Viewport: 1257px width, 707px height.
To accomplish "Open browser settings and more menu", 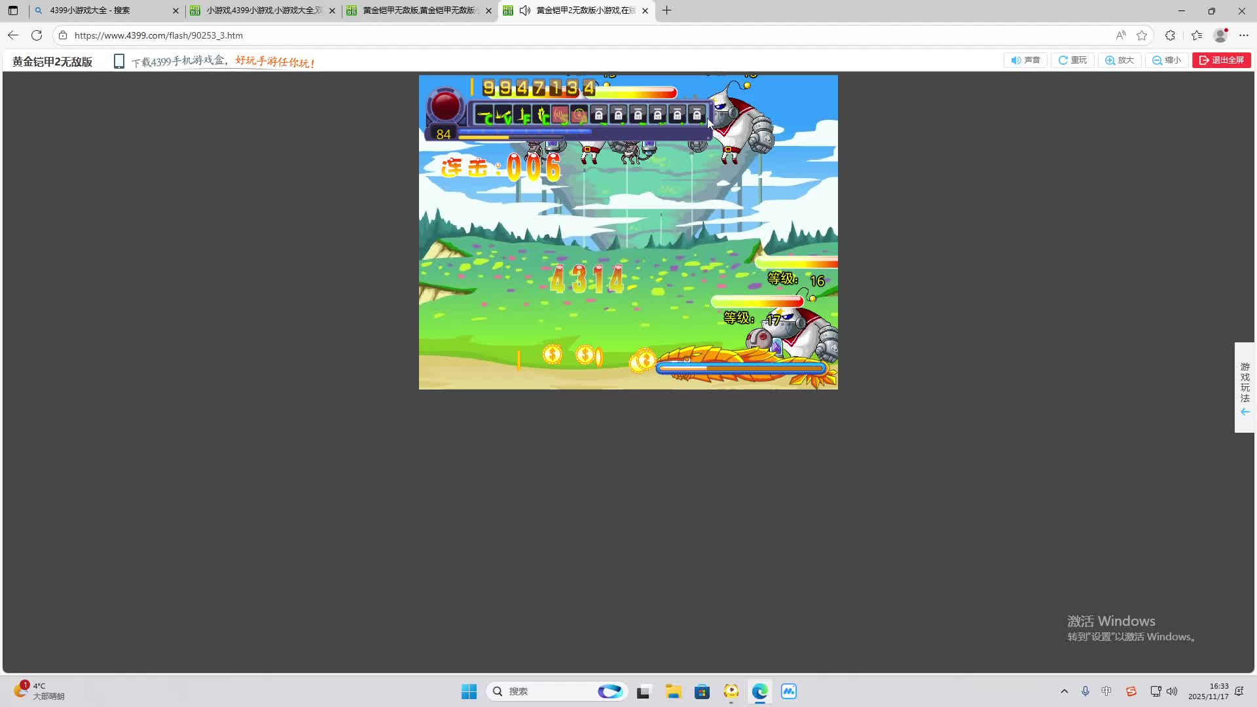I will click(x=1244, y=35).
